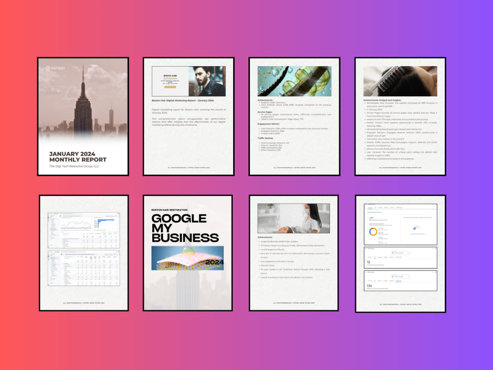The image size is (493, 370).
Task: Select the hair follicle microscopic image
Action: tap(294, 81)
